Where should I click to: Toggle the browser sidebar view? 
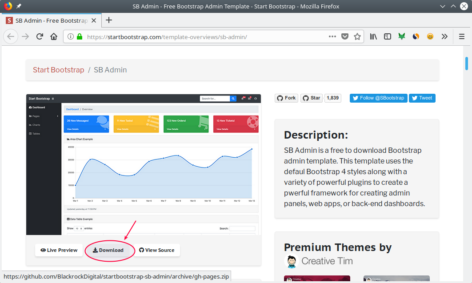(387, 36)
